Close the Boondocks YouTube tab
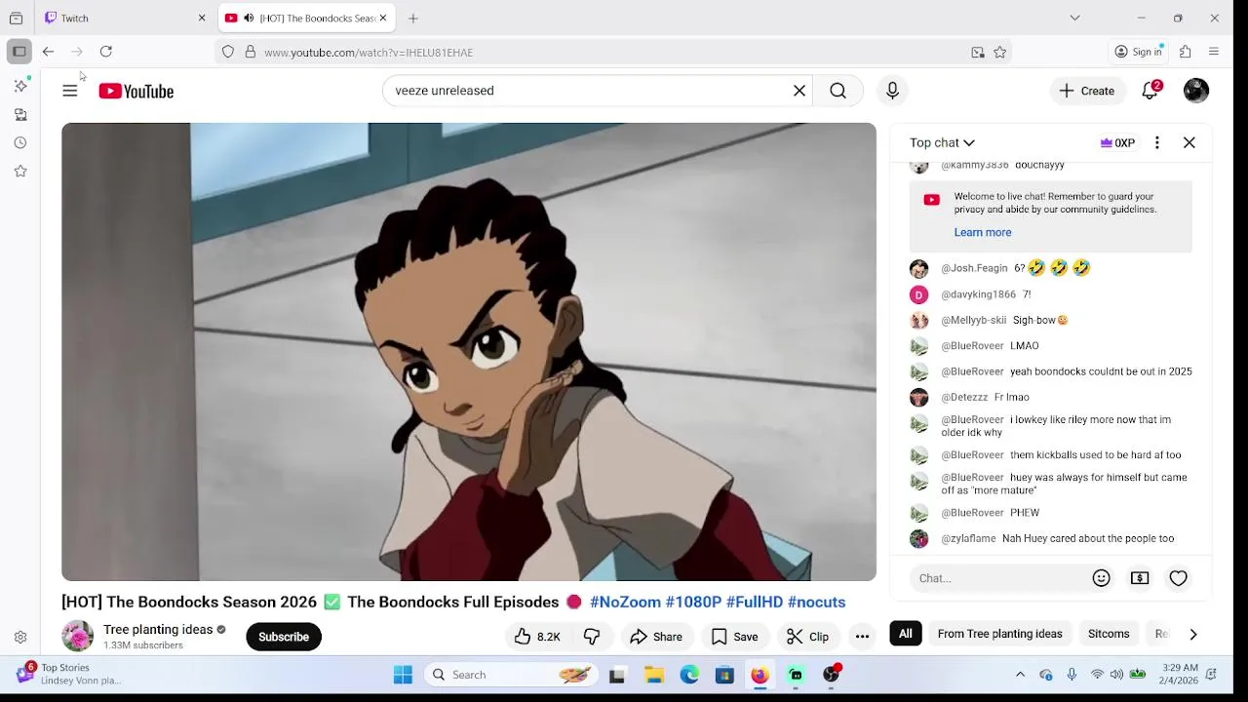Viewport: 1248px width, 702px height. coord(383,18)
